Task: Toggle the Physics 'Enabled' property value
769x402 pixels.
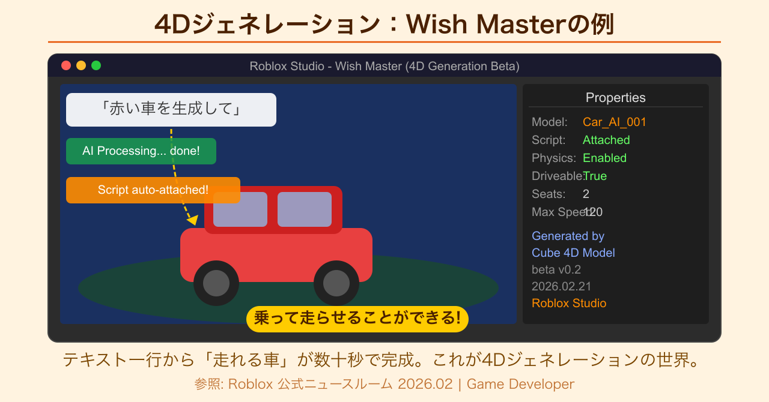Action: click(x=604, y=158)
